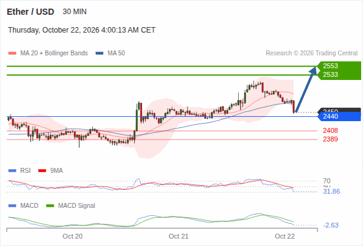Click the blue MACD legend swatch
363x246 pixels.
pos(12,206)
